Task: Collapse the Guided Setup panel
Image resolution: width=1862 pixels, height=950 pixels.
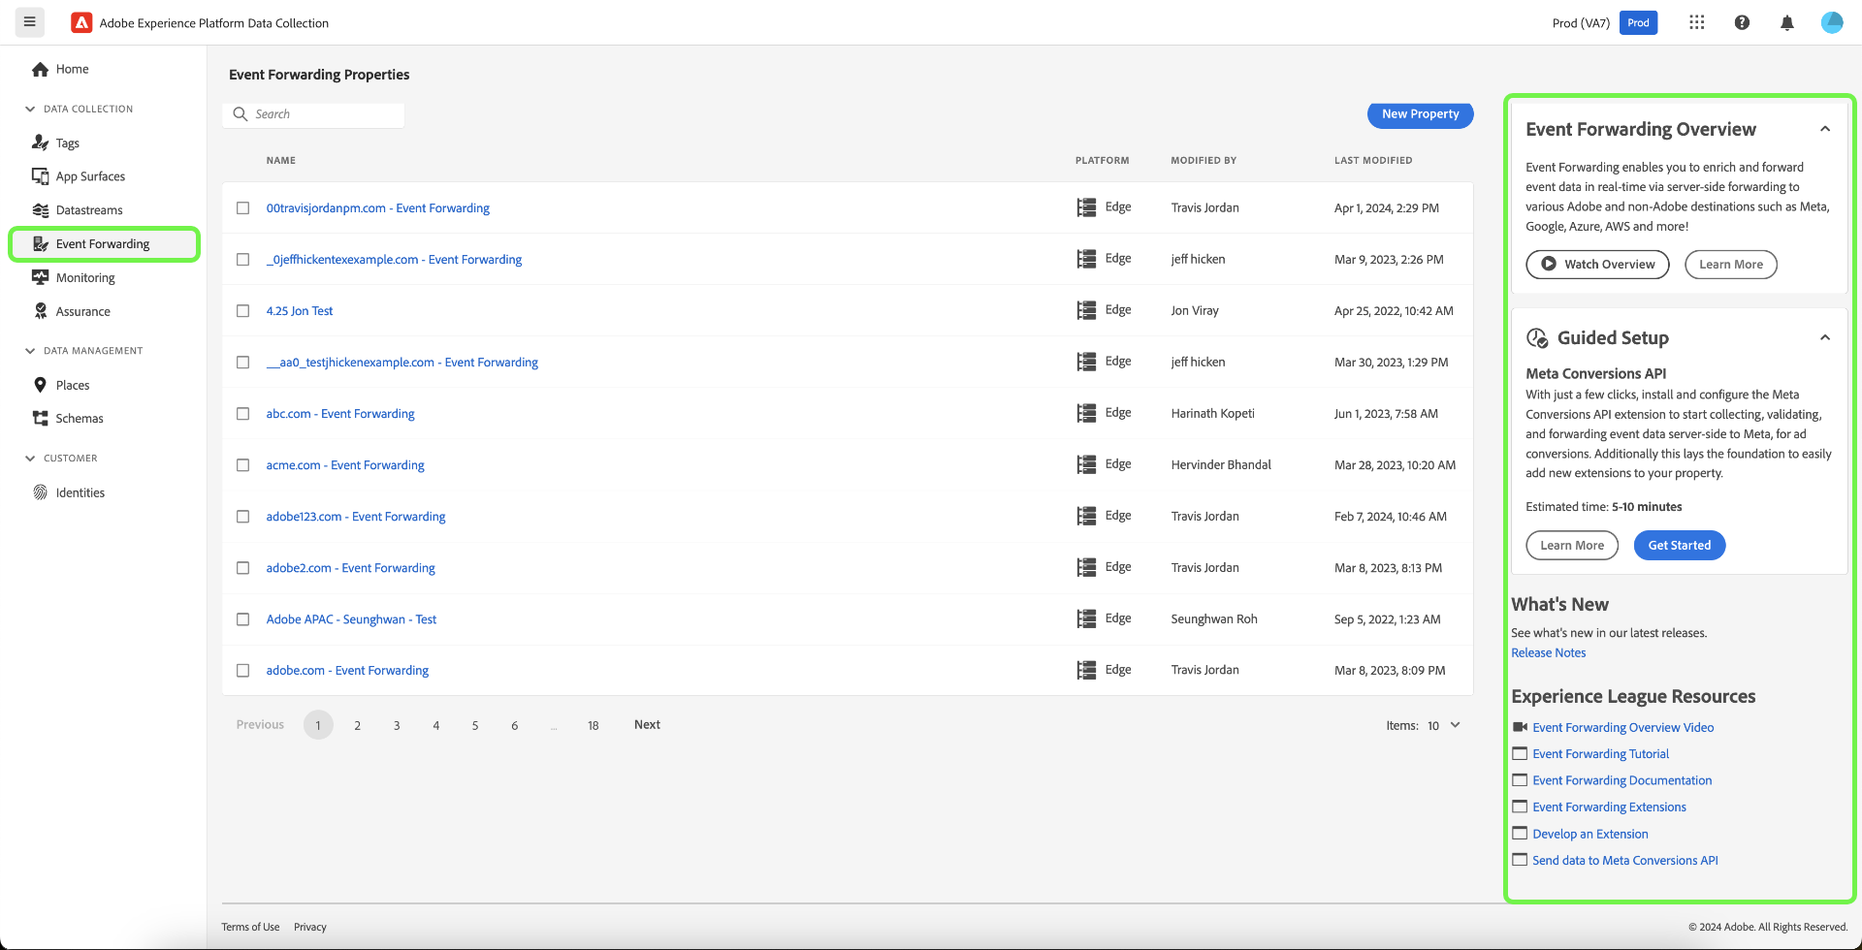Action: 1825,337
